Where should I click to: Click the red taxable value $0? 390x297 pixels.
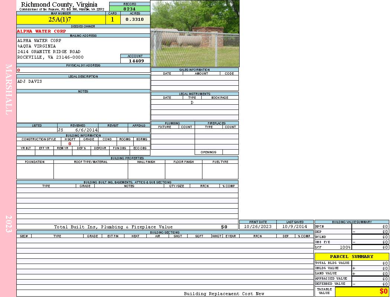(383, 292)
